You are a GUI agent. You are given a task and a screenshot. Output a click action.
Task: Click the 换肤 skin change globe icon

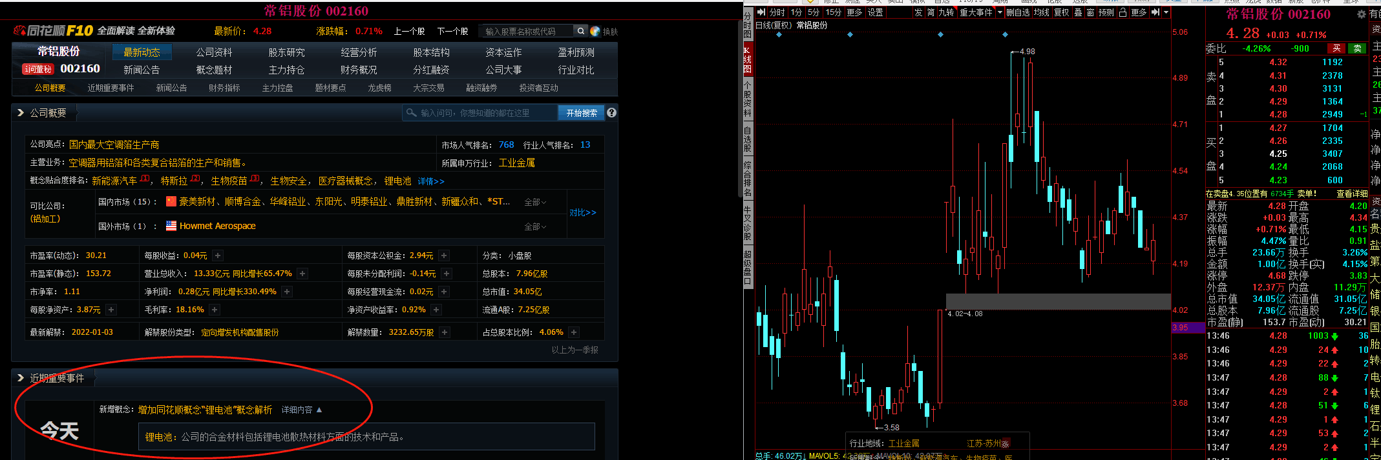595,31
